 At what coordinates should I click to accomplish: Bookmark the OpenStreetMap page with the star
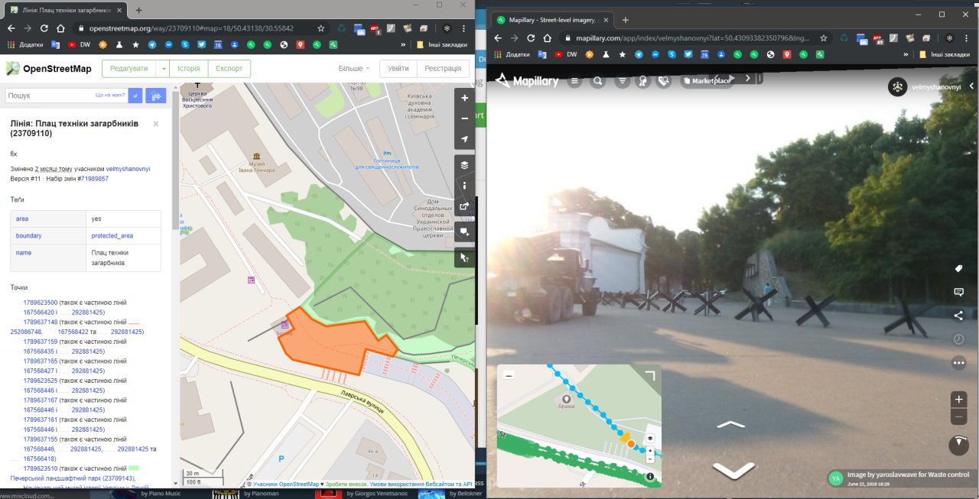(321, 28)
